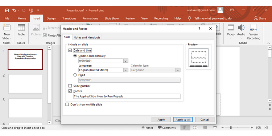
Task: Open Comments pane in status bar
Action: pos(167,128)
